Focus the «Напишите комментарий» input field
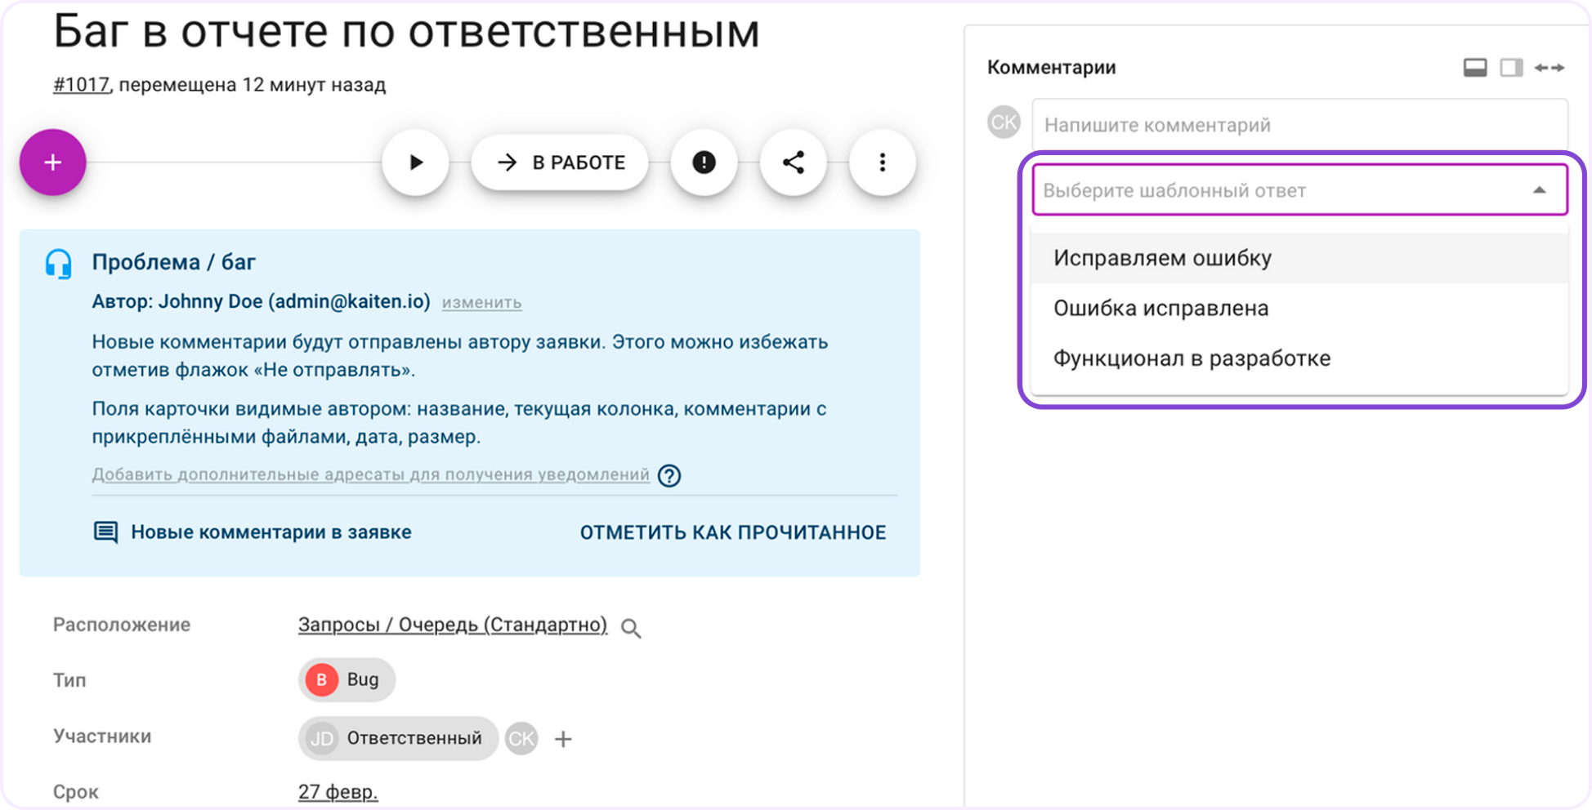Image resolution: width=1592 pixels, height=810 pixels. pyautogui.click(x=1298, y=125)
